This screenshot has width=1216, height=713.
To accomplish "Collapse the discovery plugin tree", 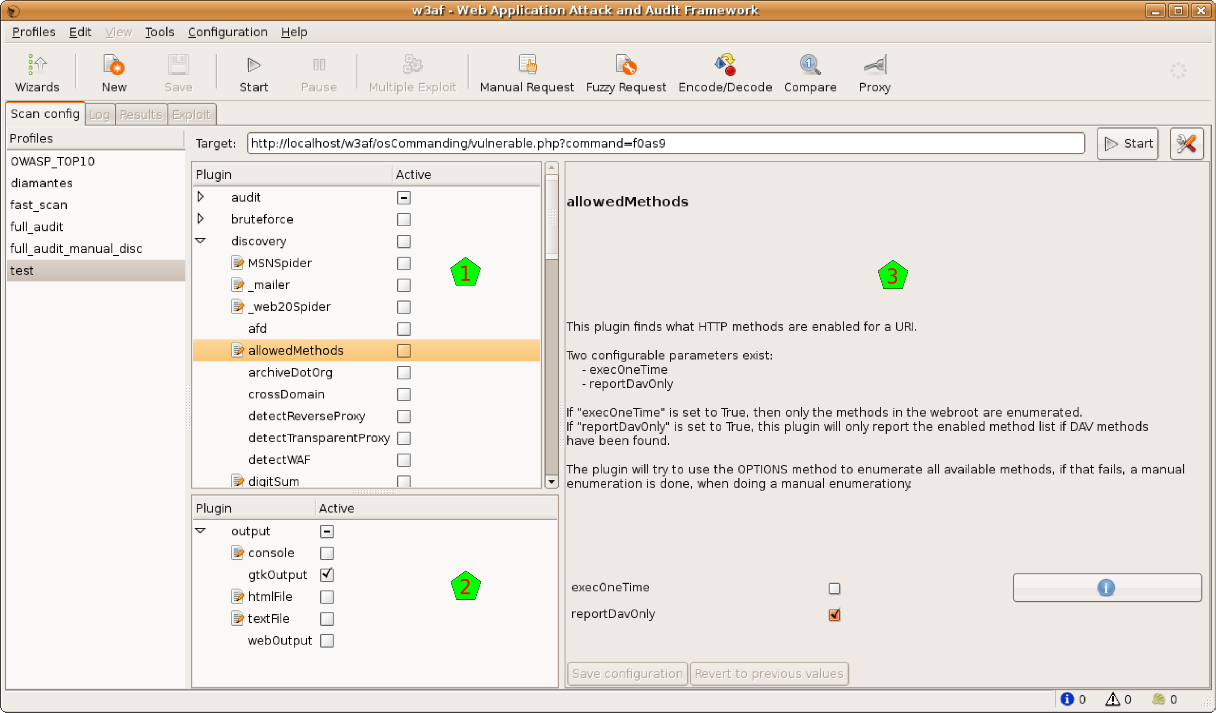I will click(x=201, y=240).
